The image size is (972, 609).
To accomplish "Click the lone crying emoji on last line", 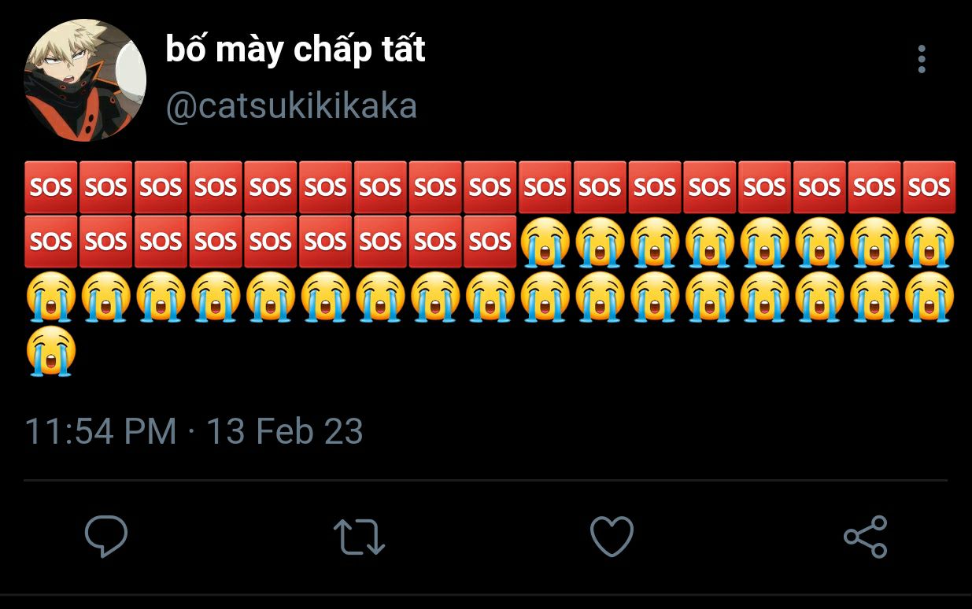I will tap(51, 352).
